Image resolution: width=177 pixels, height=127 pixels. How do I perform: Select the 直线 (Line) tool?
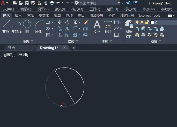click(x=5, y=27)
